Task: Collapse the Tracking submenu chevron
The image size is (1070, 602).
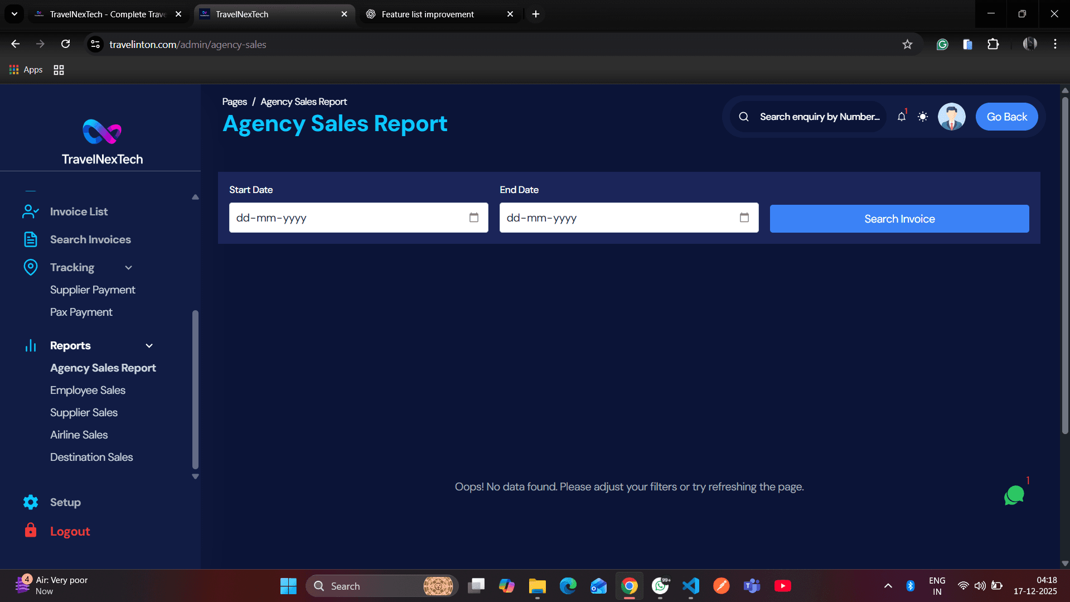Action: (128, 268)
